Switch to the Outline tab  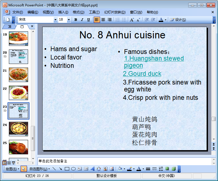click(x=9, y=27)
